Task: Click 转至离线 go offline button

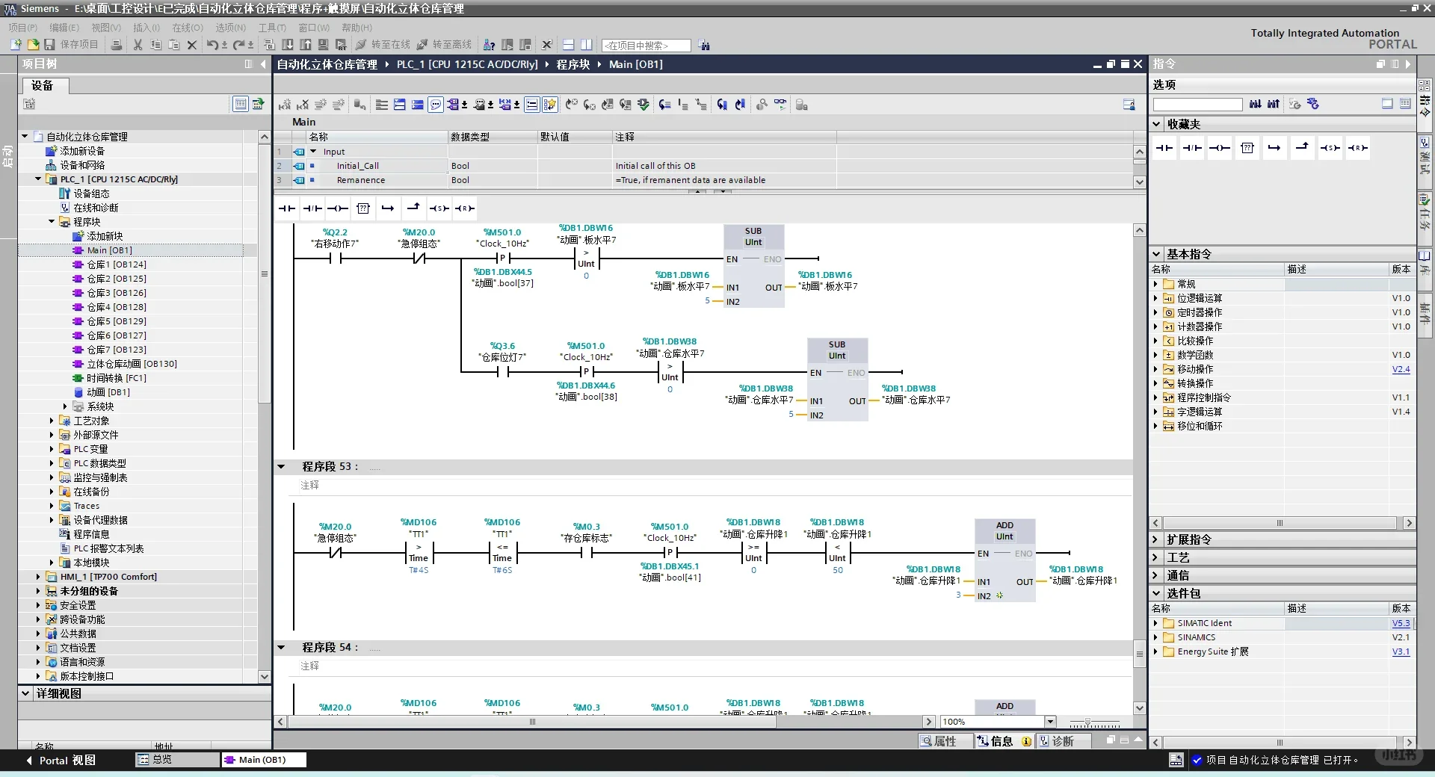Action: pos(445,45)
